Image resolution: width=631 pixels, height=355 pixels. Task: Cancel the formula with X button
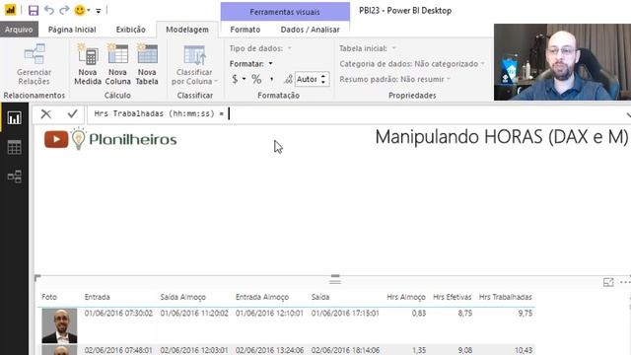46,114
